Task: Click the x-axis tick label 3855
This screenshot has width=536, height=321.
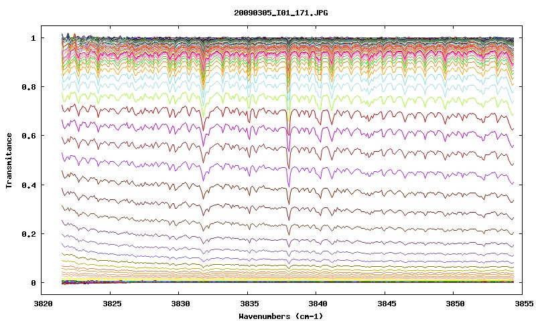Action: coord(524,304)
